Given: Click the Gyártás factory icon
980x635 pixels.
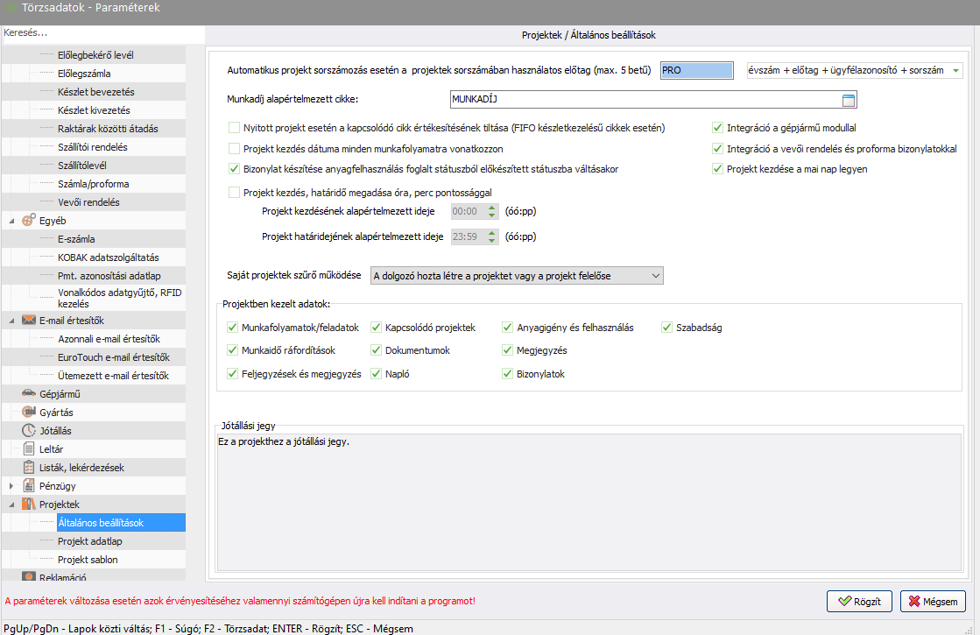Looking at the screenshot, I should [x=29, y=413].
